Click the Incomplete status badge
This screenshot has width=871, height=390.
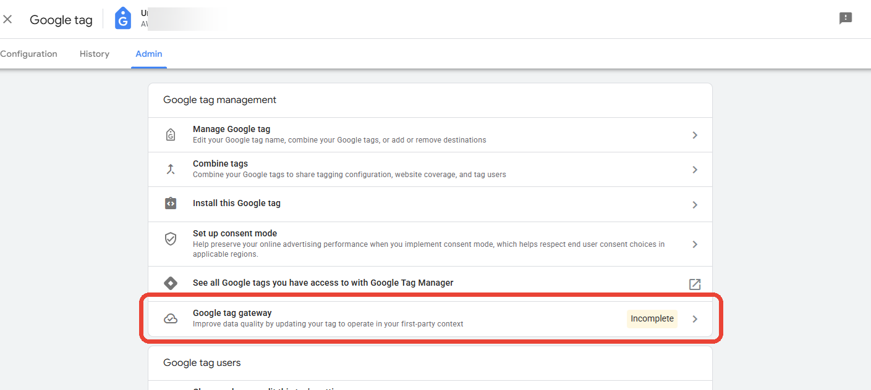(x=652, y=318)
